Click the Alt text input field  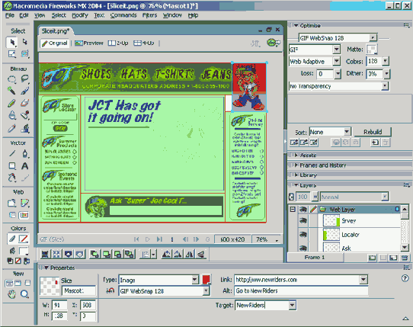[301, 291]
